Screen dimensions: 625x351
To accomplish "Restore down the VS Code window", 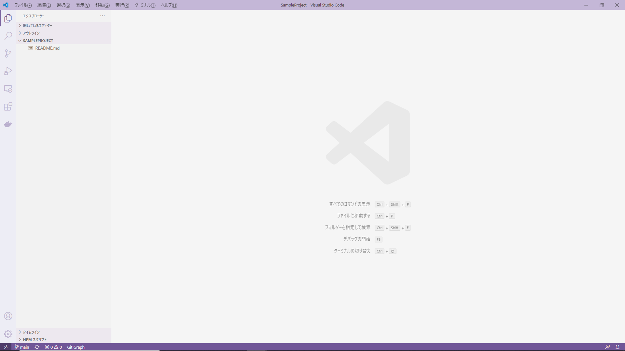I will (602, 5).
